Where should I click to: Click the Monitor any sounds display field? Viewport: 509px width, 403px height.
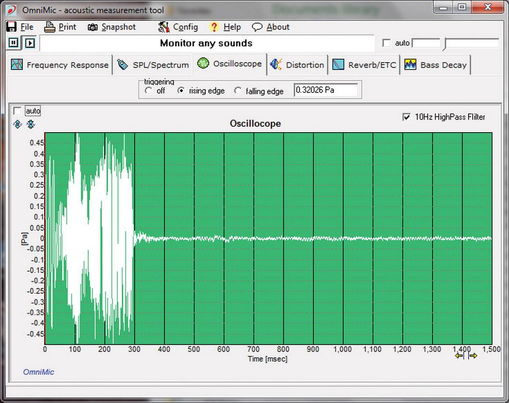pyautogui.click(x=207, y=43)
